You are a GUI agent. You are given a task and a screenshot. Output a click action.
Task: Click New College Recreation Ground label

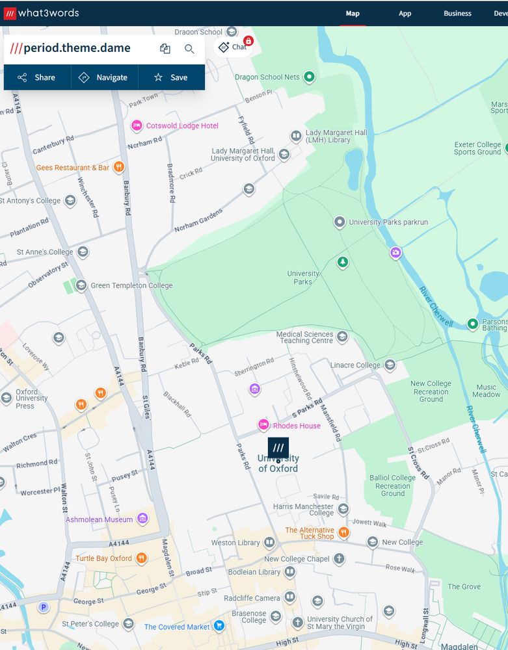coord(431,391)
